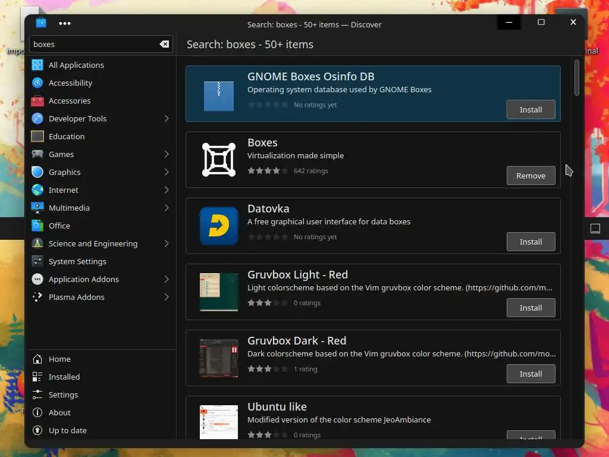The height and width of the screenshot is (457, 609).
Task: Open the Accessibility category
Action: [101, 83]
